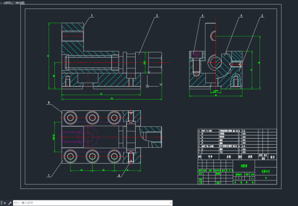Select the UCS origin icon in drawing

point(147,86)
